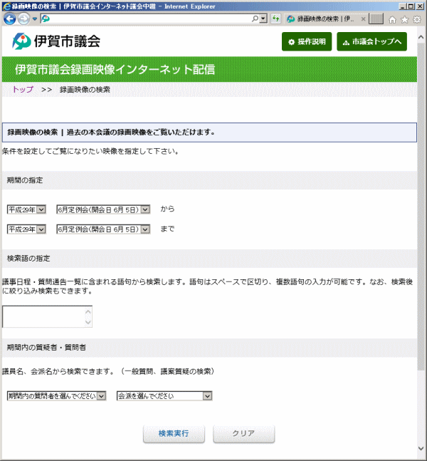Open recent pages dropdown next to Forward
This screenshot has width=427, height=461.
(35, 19)
